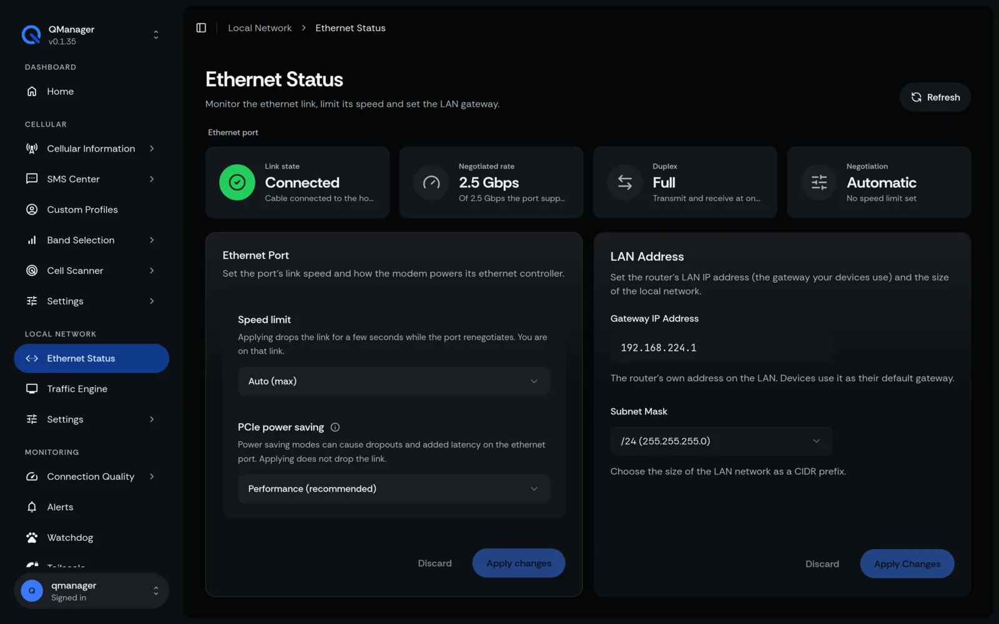The image size is (999, 624).
Task: Navigate to the Home dashboard
Action: click(92, 92)
